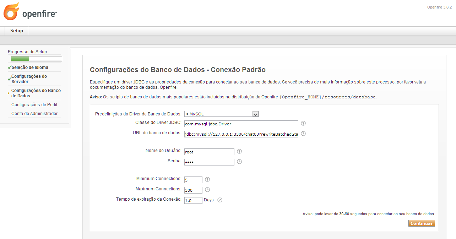Click the Days unit label
Image resolution: width=456 pixels, height=239 pixels.
coord(209,200)
